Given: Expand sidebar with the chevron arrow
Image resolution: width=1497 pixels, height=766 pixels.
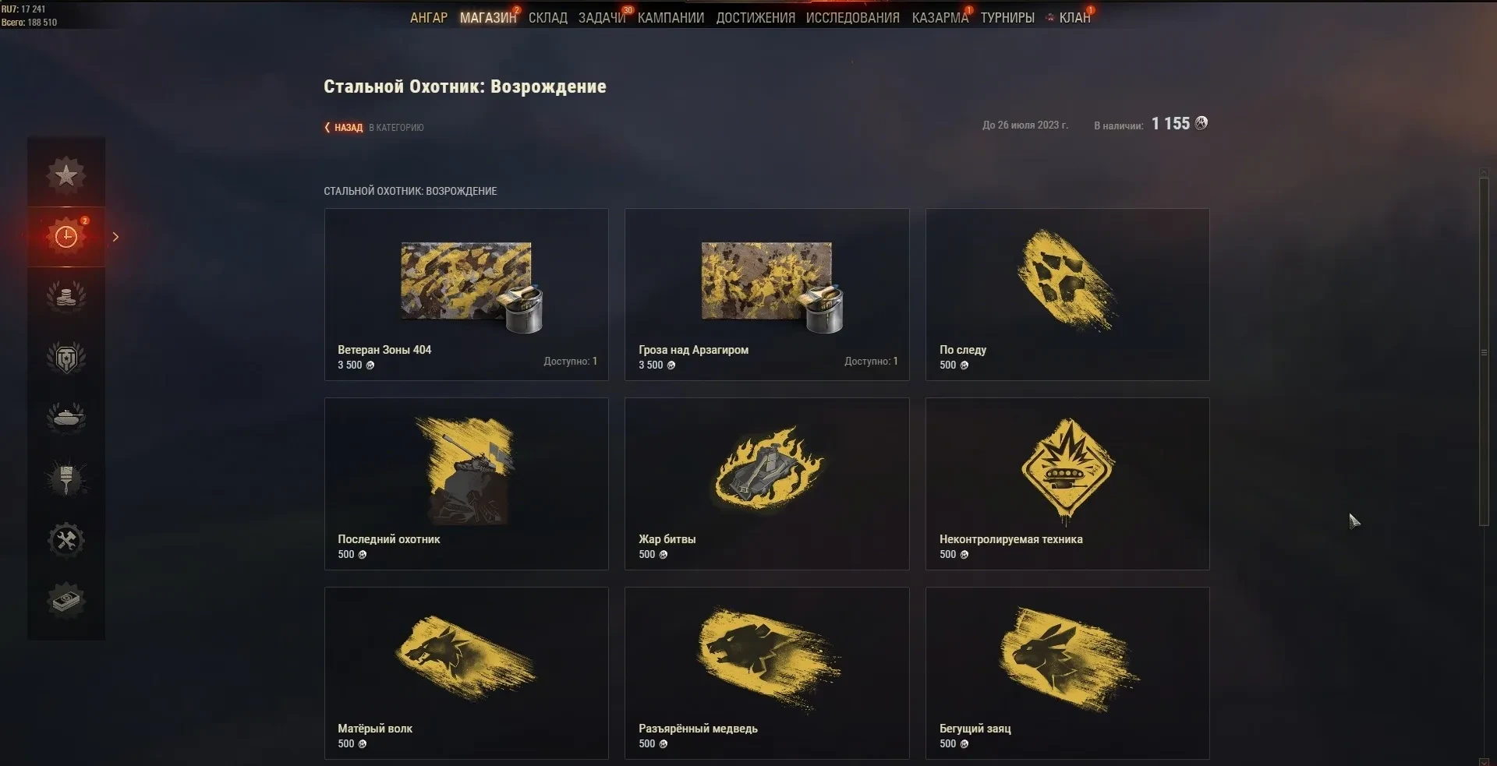Looking at the screenshot, I should (115, 237).
